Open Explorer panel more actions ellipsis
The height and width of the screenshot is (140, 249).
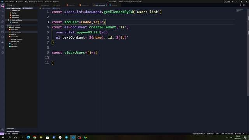[35, 5]
